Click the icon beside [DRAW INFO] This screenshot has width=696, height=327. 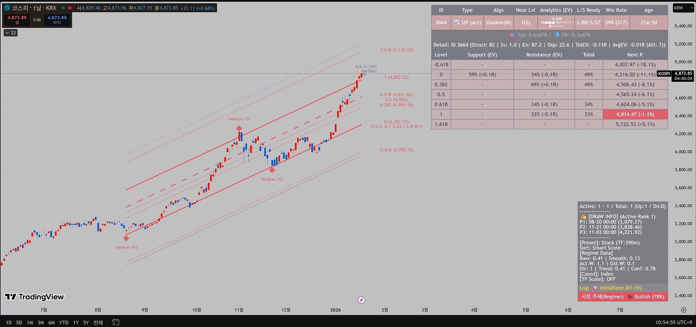coord(583,217)
